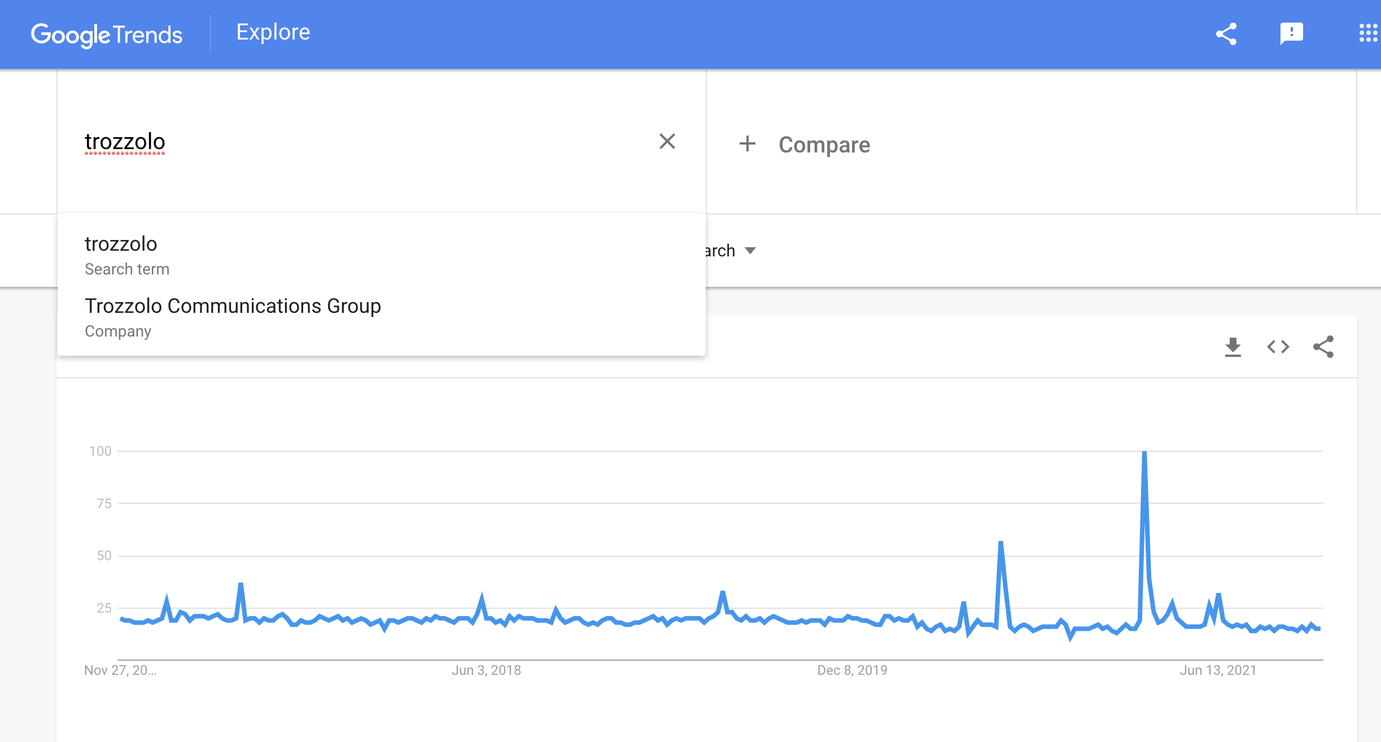Click the Jun 3, 2018 axis label
Viewport: 1381px width, 742px height.
(487, 670)
